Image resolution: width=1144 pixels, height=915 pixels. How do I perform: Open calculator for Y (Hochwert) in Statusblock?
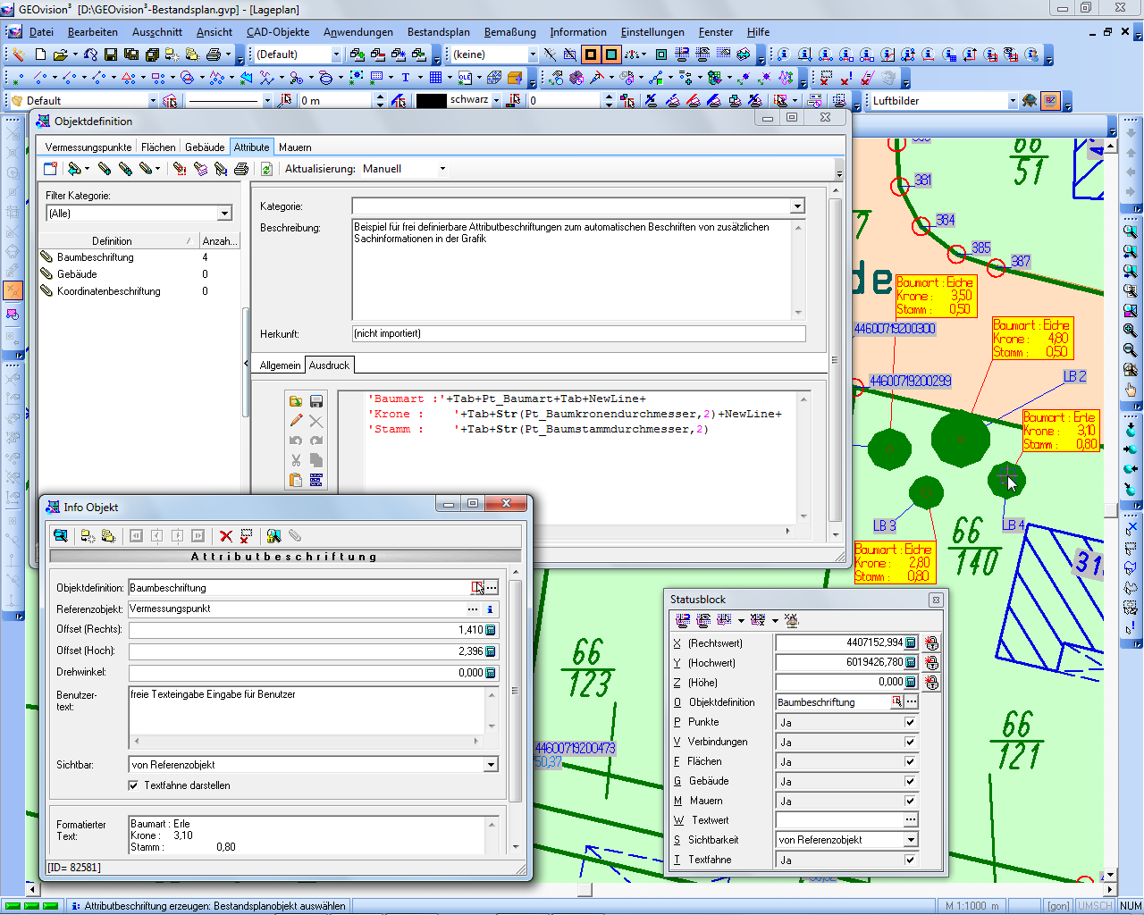[x=911, y=663]
